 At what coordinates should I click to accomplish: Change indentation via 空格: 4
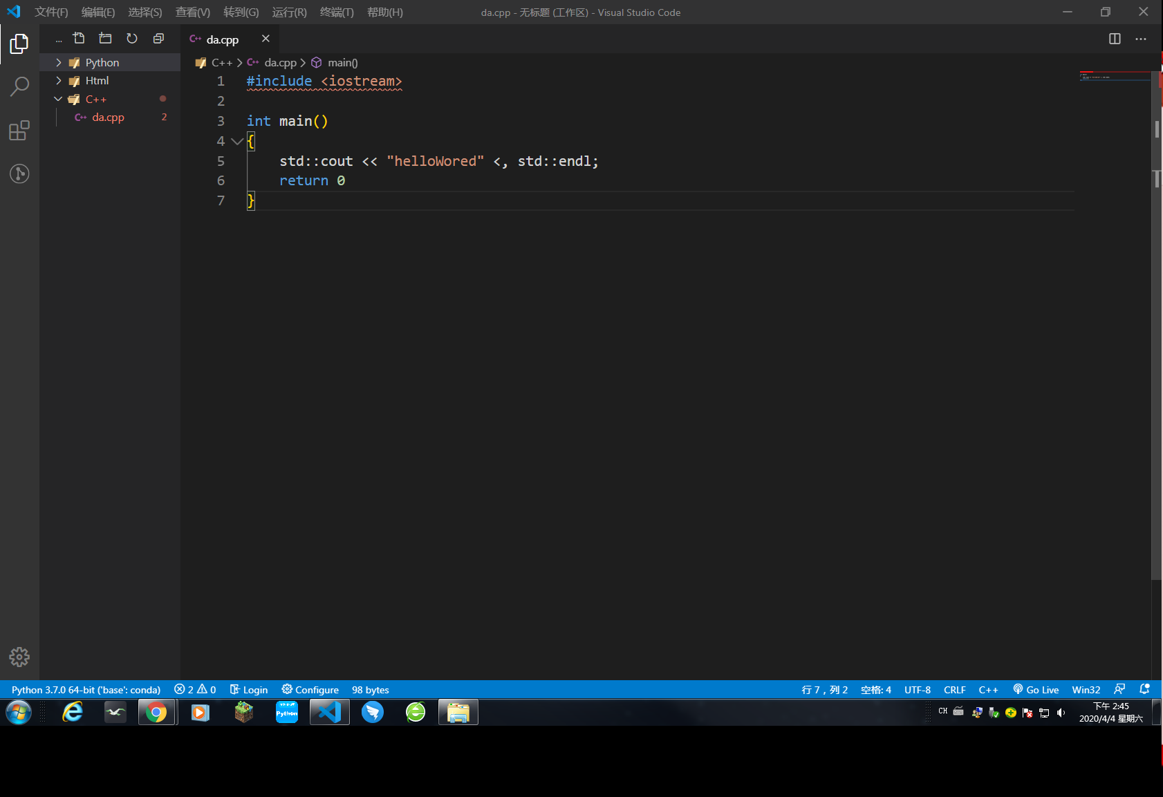point(876,690)
